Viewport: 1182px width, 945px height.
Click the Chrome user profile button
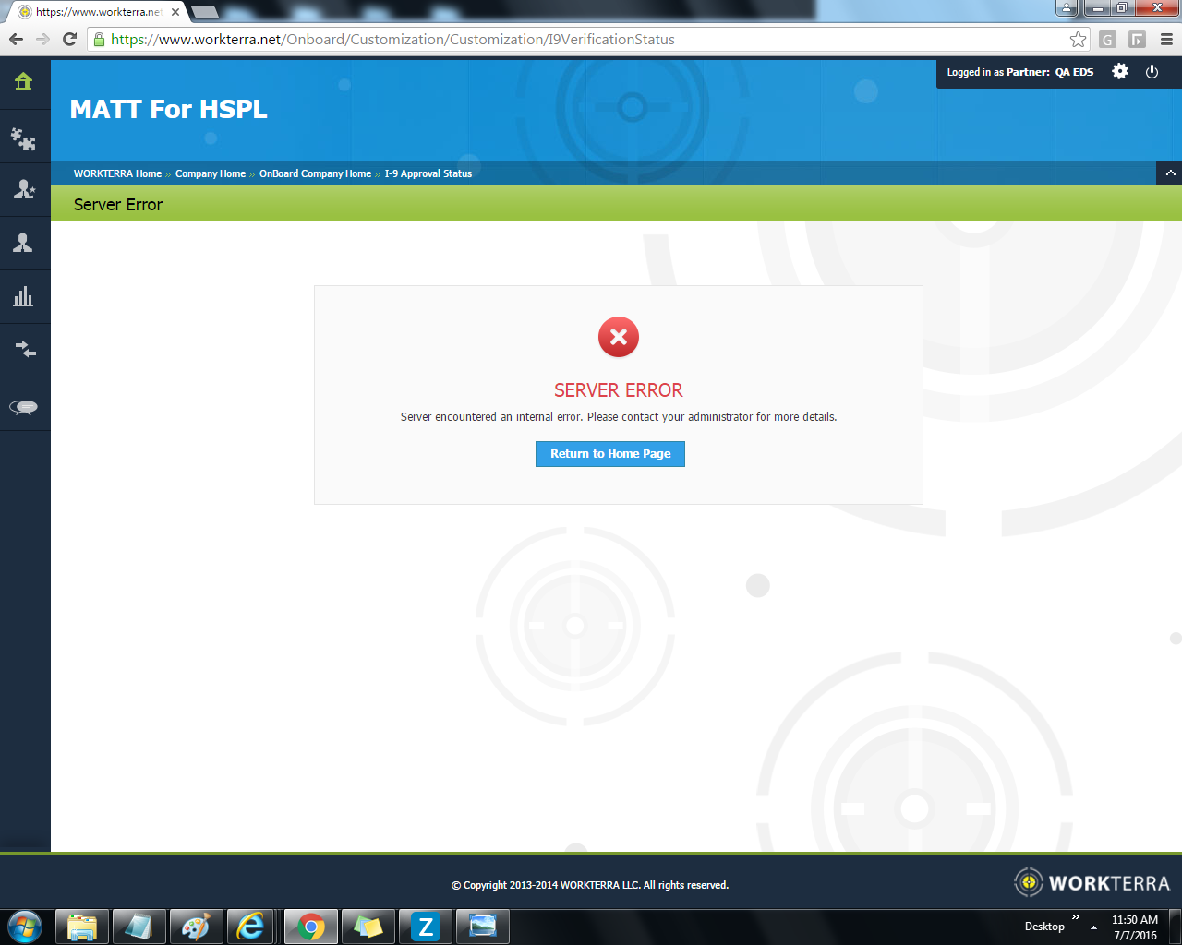click(1067, 8)
